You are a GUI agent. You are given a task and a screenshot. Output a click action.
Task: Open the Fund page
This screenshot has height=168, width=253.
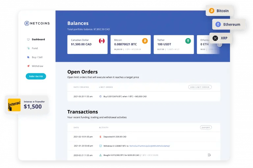pos(35,48)
